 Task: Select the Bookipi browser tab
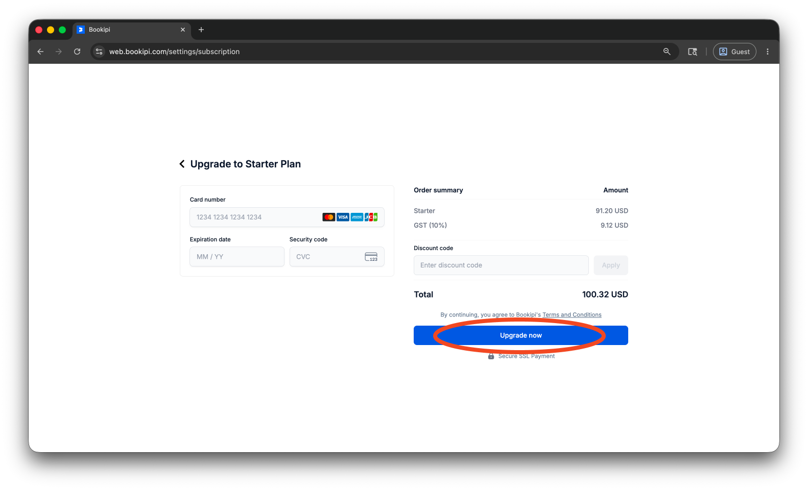[132, 30]
